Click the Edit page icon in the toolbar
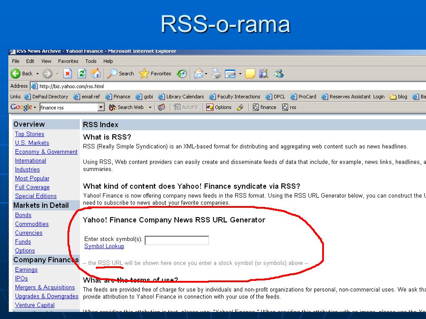The height and width of the screenshot is (319, 426). [x=230, y=74]
